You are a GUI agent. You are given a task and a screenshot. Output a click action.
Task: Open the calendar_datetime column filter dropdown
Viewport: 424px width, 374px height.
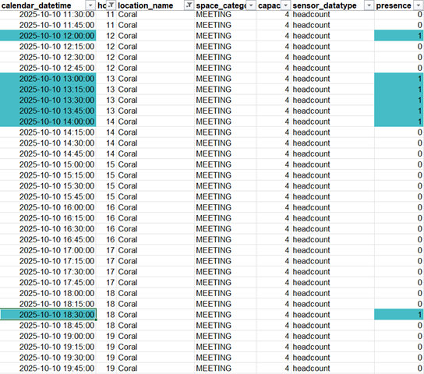[x=90, y=5]
